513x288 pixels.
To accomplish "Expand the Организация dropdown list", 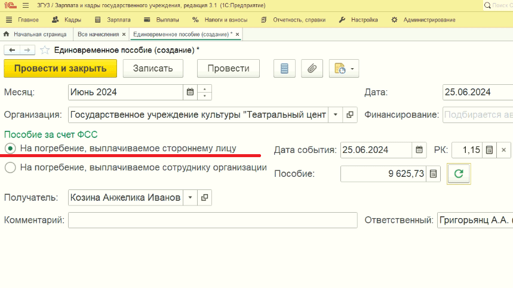I will 336,115.
